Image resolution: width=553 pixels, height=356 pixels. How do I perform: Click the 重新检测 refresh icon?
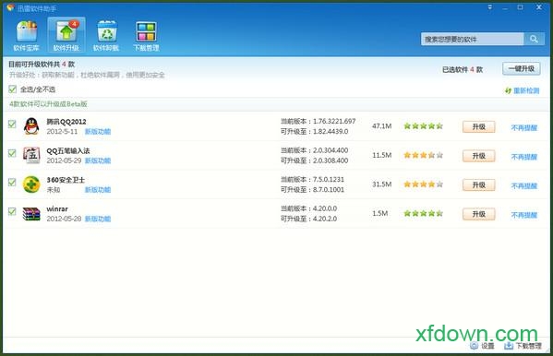coord(508,90)
